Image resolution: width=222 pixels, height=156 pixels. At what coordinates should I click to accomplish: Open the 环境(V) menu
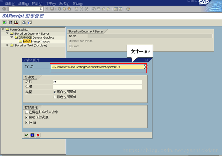pyautogui.click(x=51, y=3)
